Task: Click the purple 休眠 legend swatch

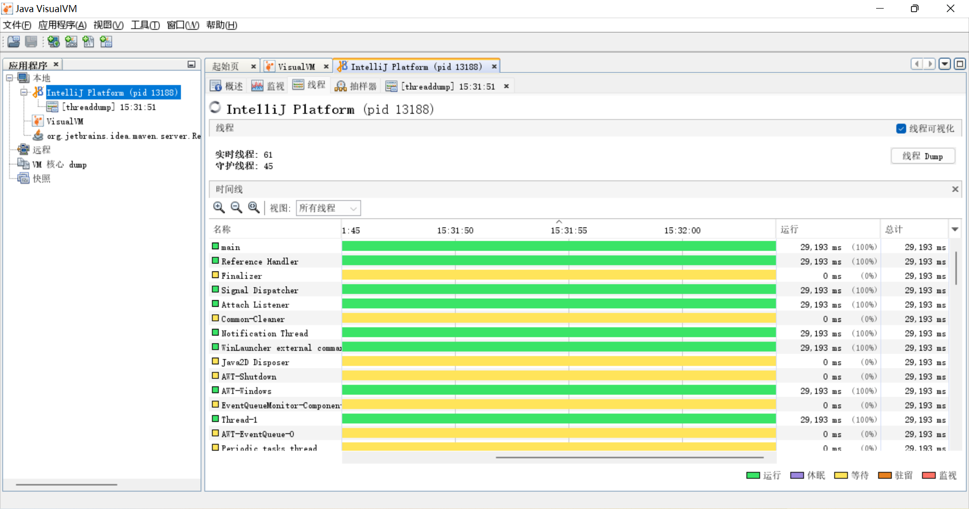Action: click(797, 475)
